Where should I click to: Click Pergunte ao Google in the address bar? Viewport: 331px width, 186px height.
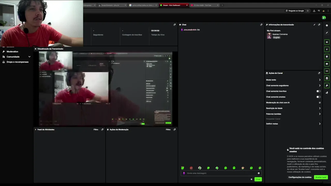[x=295, y=11]
